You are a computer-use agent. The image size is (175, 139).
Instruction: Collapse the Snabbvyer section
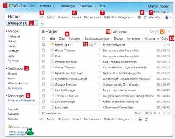click(x=7, y=68)
